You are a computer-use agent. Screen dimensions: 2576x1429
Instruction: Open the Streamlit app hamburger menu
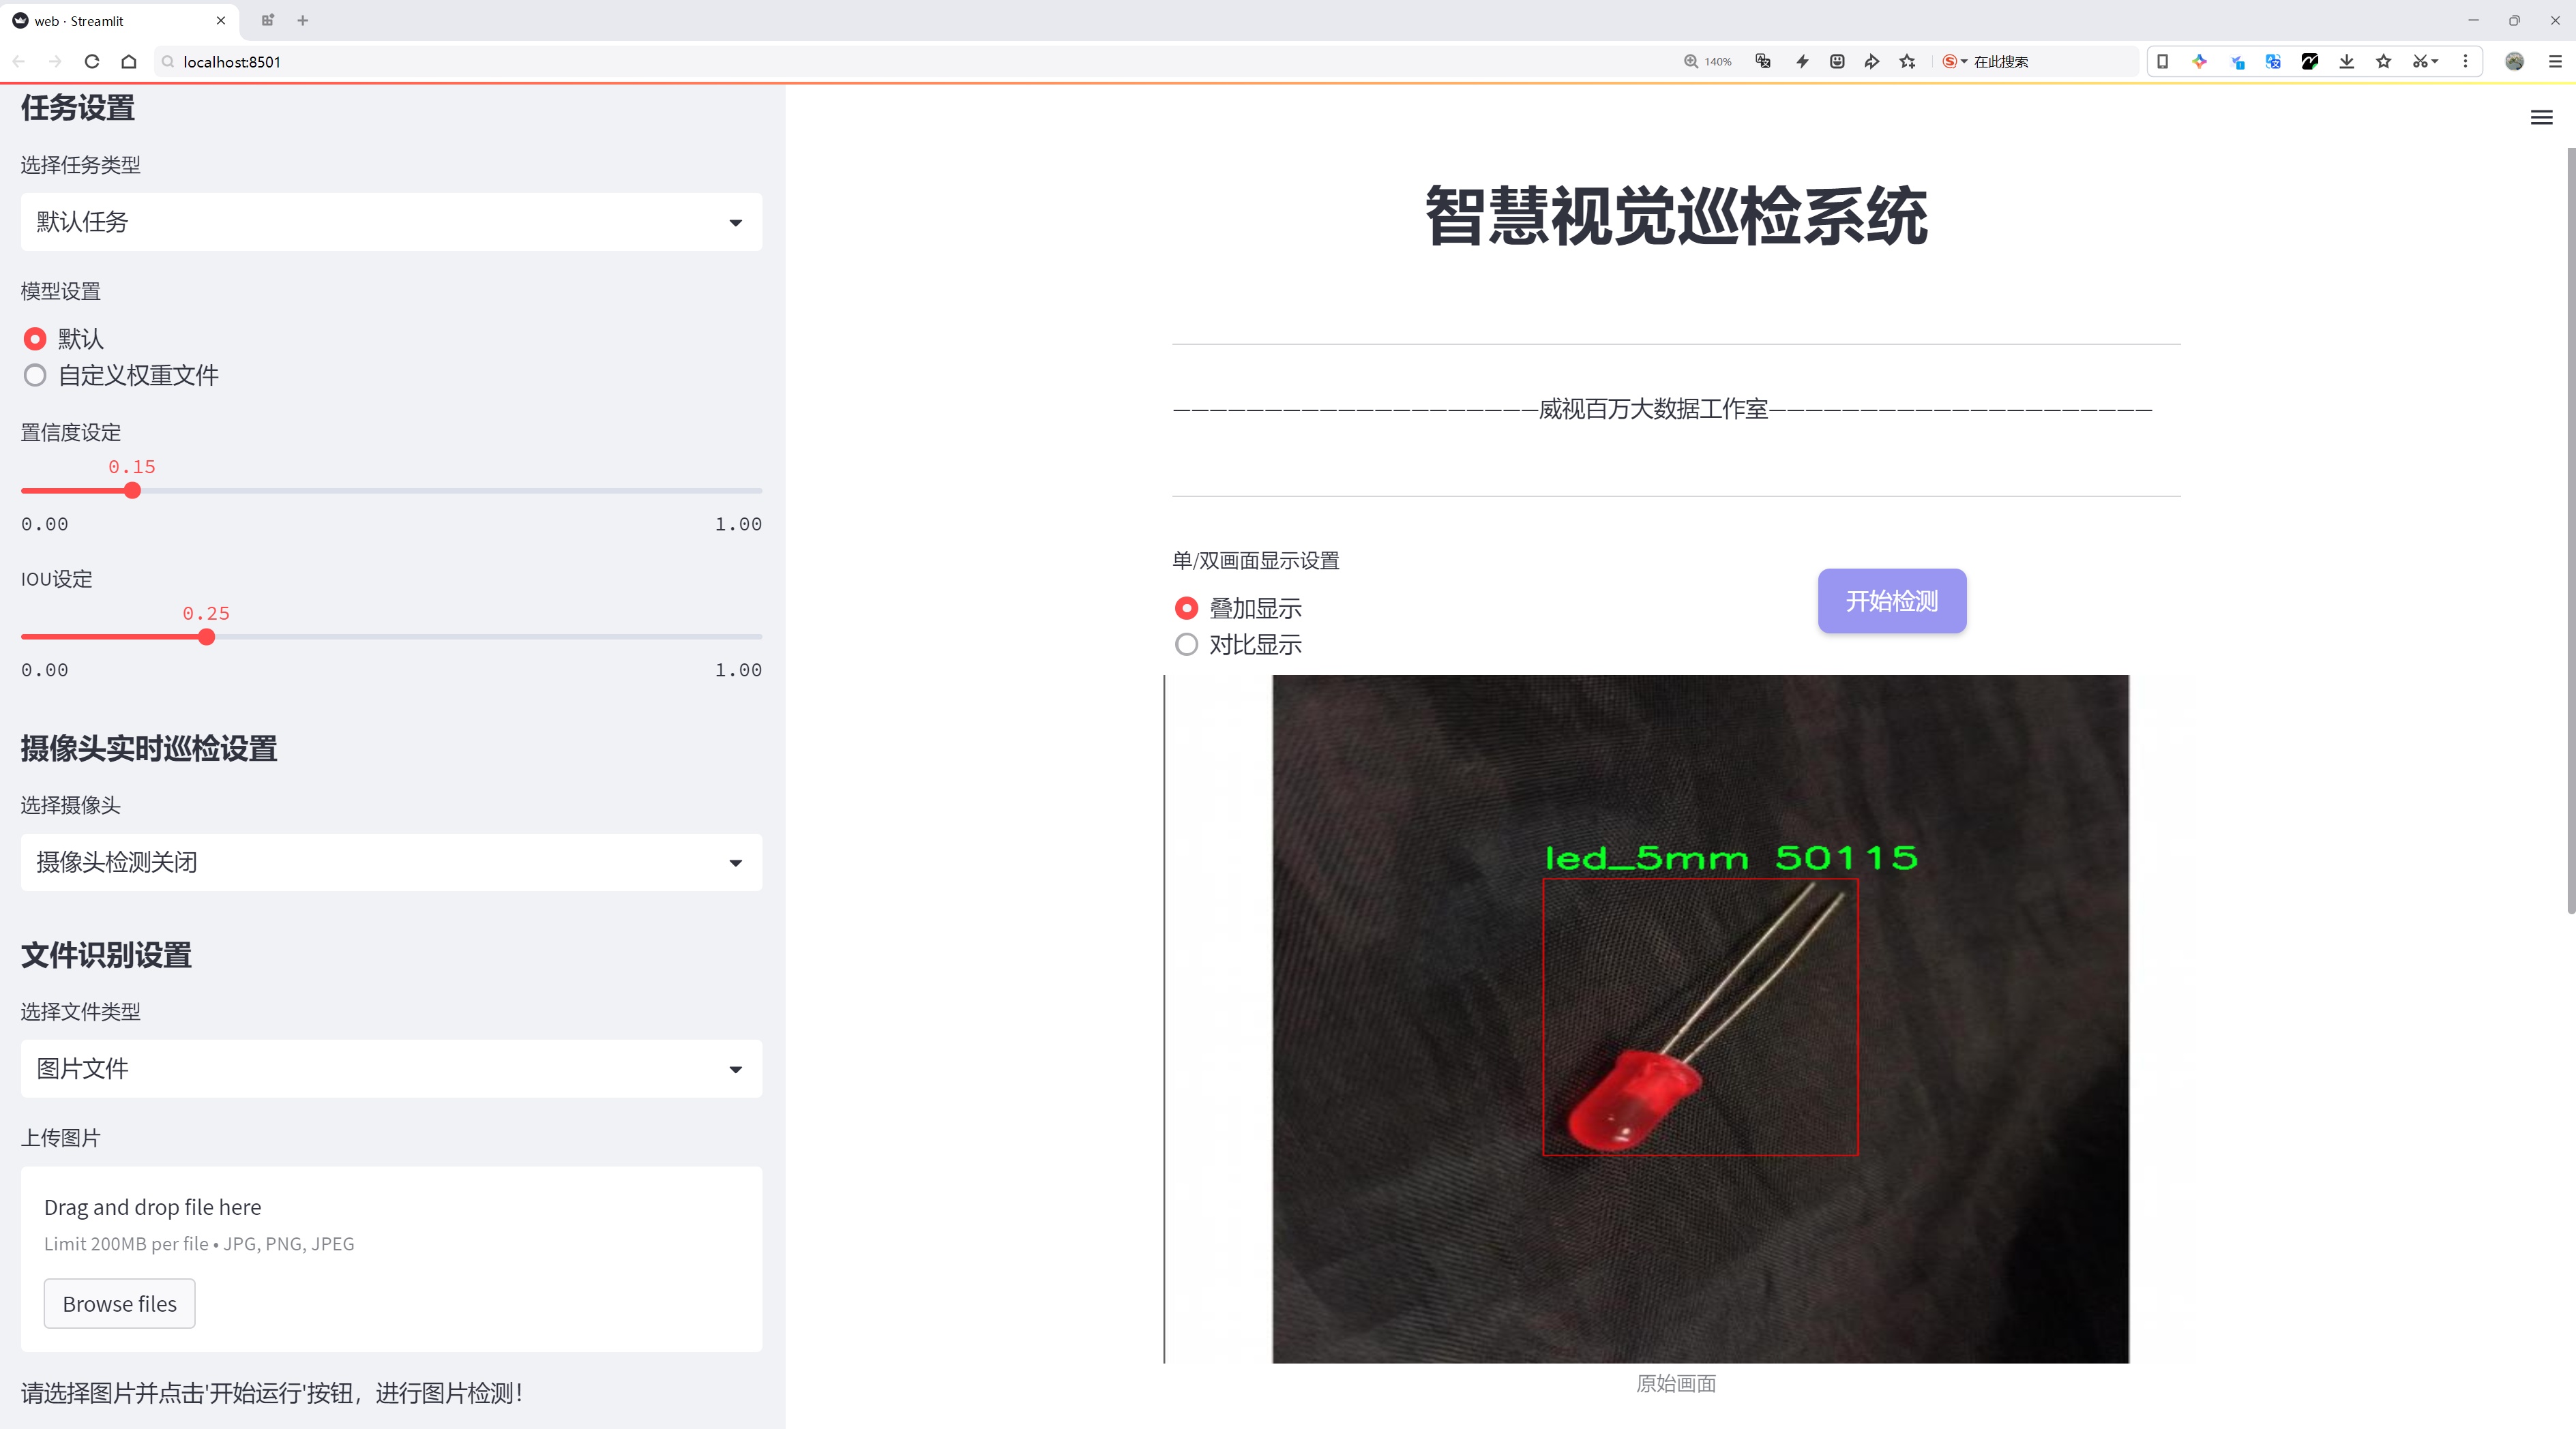coord(2541,118)
